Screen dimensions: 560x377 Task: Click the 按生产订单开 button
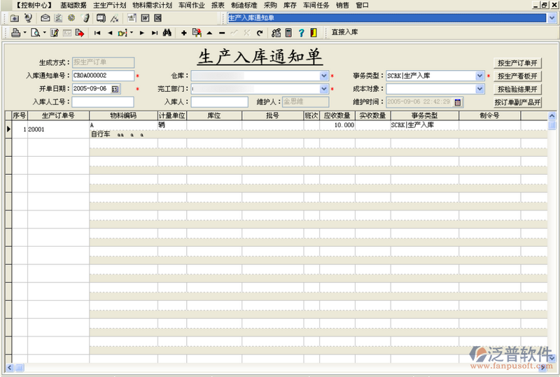[518, 62]
